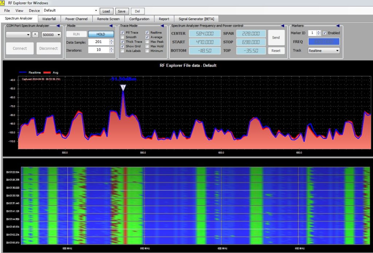
Task: Click the Reset button
Action: pos(276,51)
